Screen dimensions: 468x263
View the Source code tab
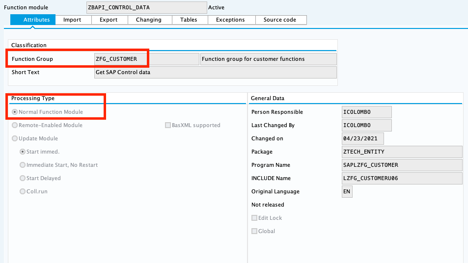point(280,20)
